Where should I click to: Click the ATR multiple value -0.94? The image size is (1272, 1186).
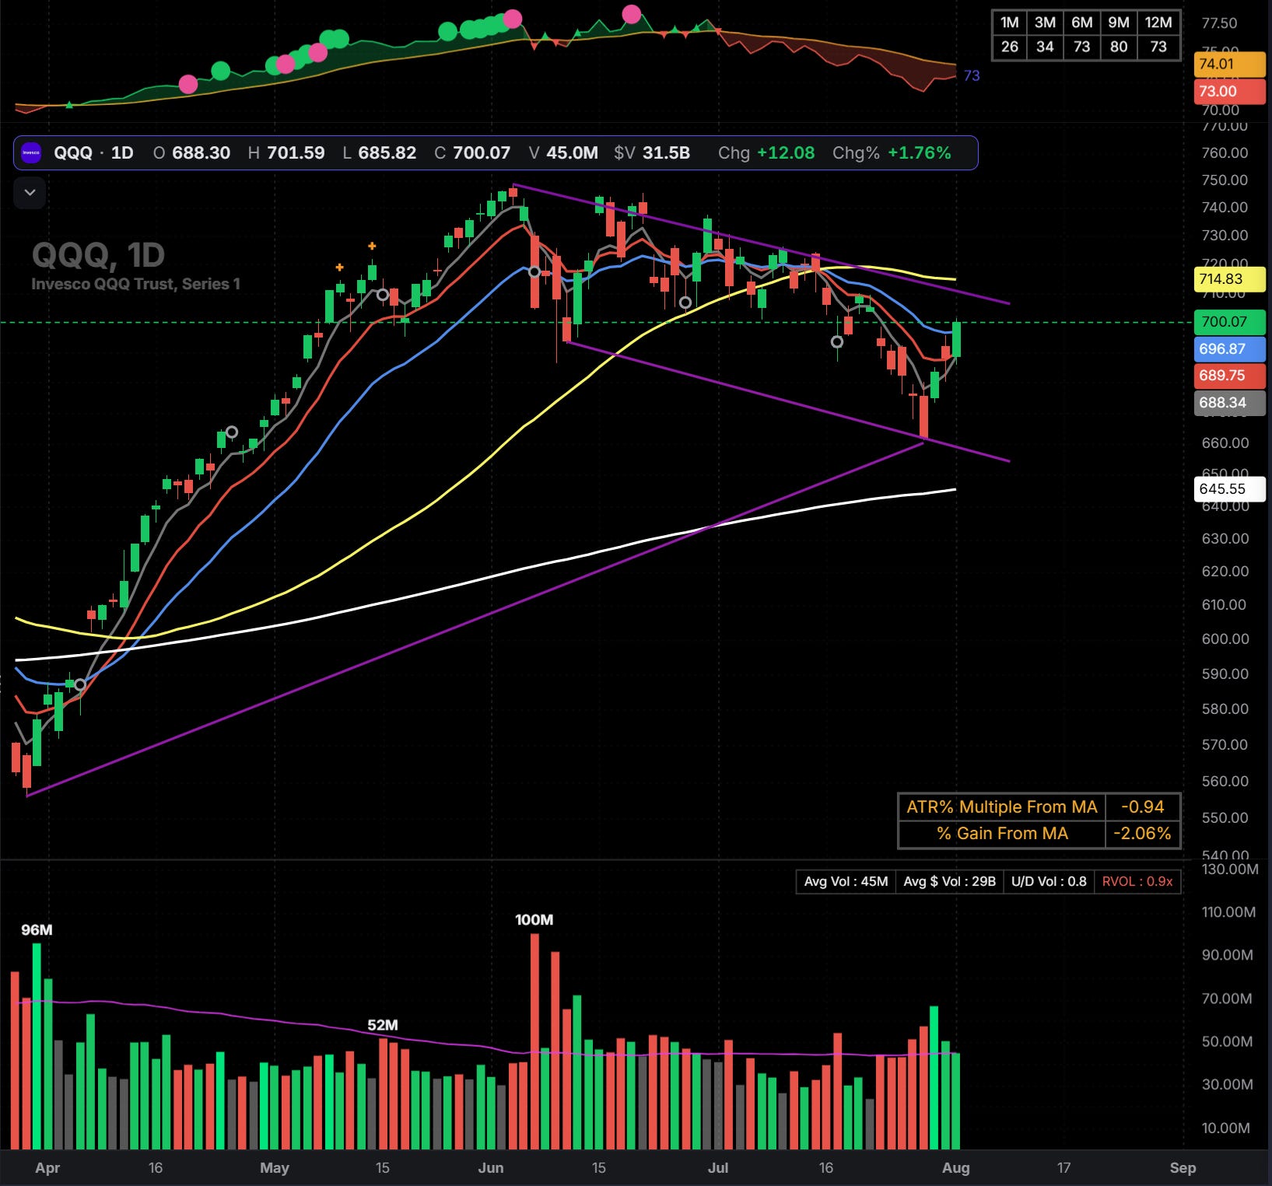pos(1143,806)
